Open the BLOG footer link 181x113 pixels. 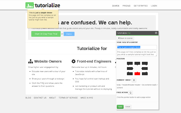(x=28, y=98)
